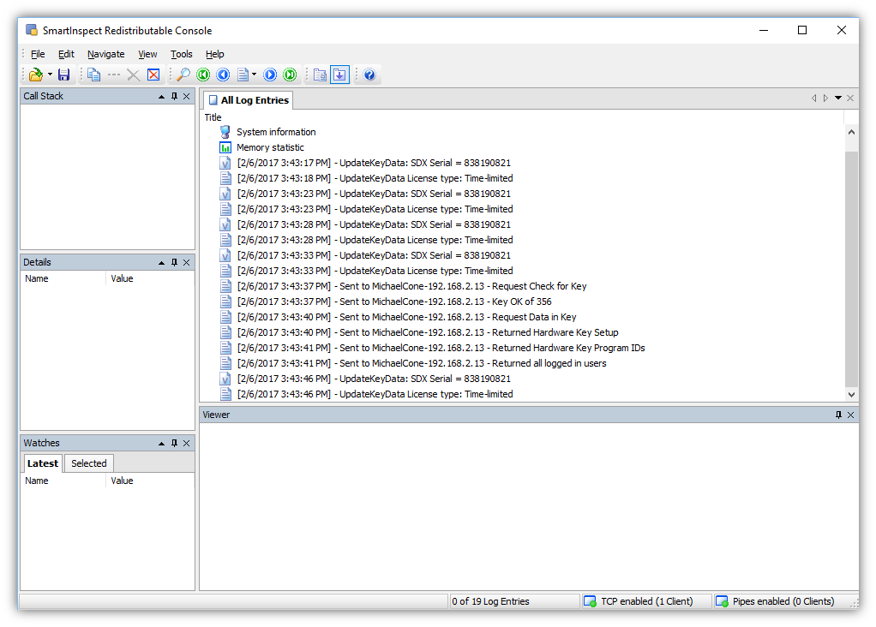Close the Watches panel
Screen dimensions: 876x627
point(187,444)
